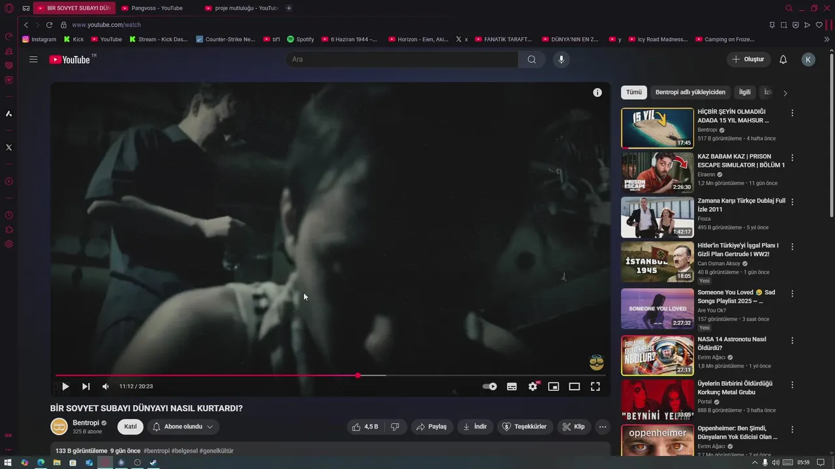Open the player settings gear

pos(533,386)
